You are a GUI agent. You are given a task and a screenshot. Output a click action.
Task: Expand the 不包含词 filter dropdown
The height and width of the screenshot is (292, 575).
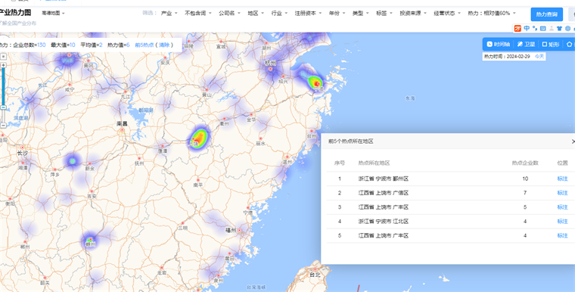point(198,13)
